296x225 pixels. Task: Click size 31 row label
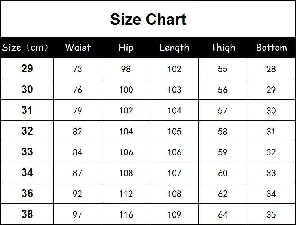[x=27, y=110]
